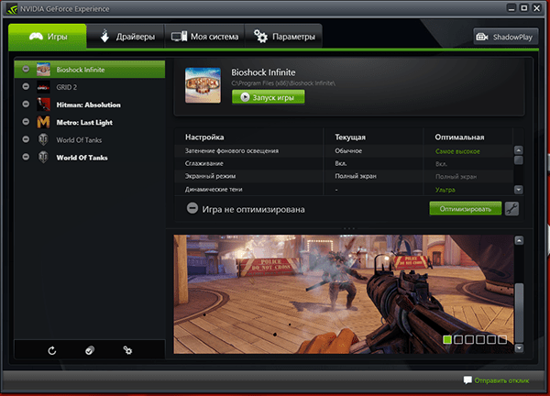Click the Hitman: Absolution game icon
The height and width of the screenshot is (396, 550).
pos(43,104)
